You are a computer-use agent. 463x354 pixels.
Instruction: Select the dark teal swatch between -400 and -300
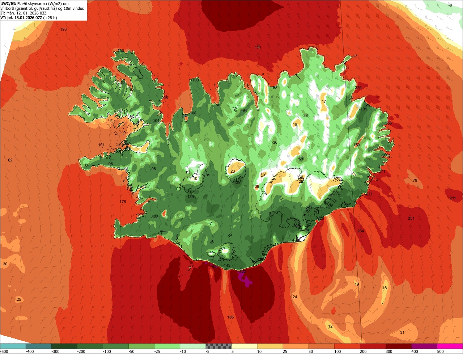38,346
